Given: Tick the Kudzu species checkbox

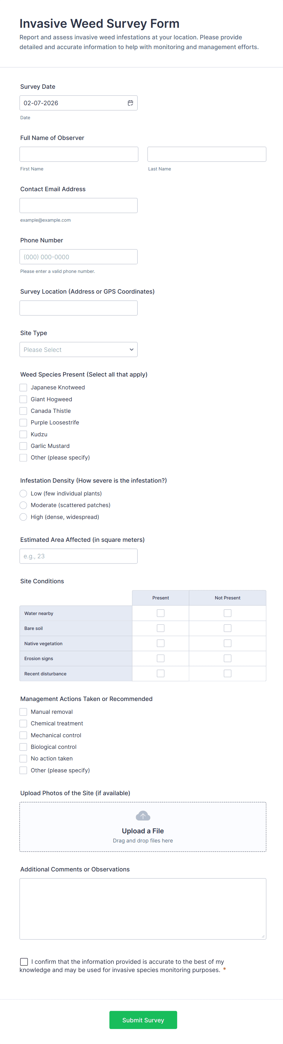Looking at the screenshot, I should click(23, 434).
